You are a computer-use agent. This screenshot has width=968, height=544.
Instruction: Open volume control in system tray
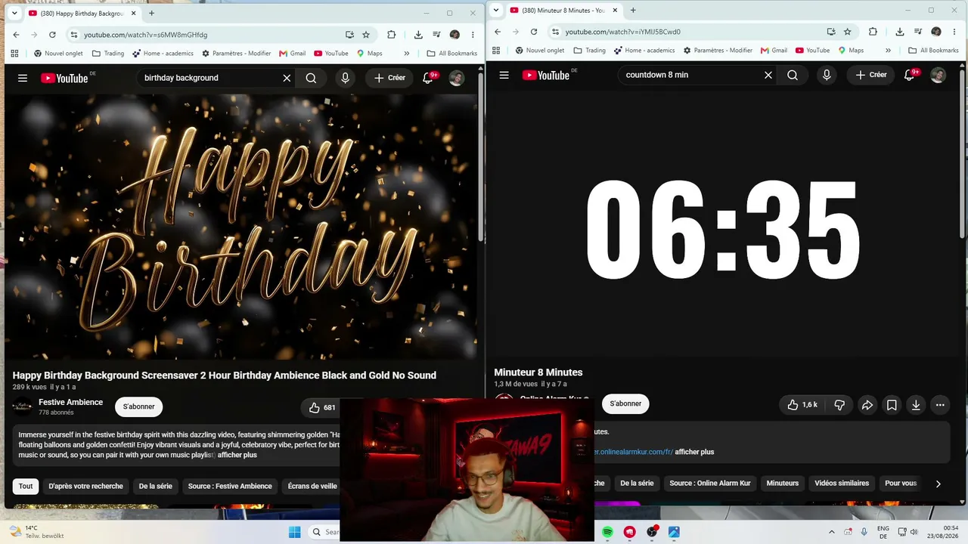click(x=914, y=532)
